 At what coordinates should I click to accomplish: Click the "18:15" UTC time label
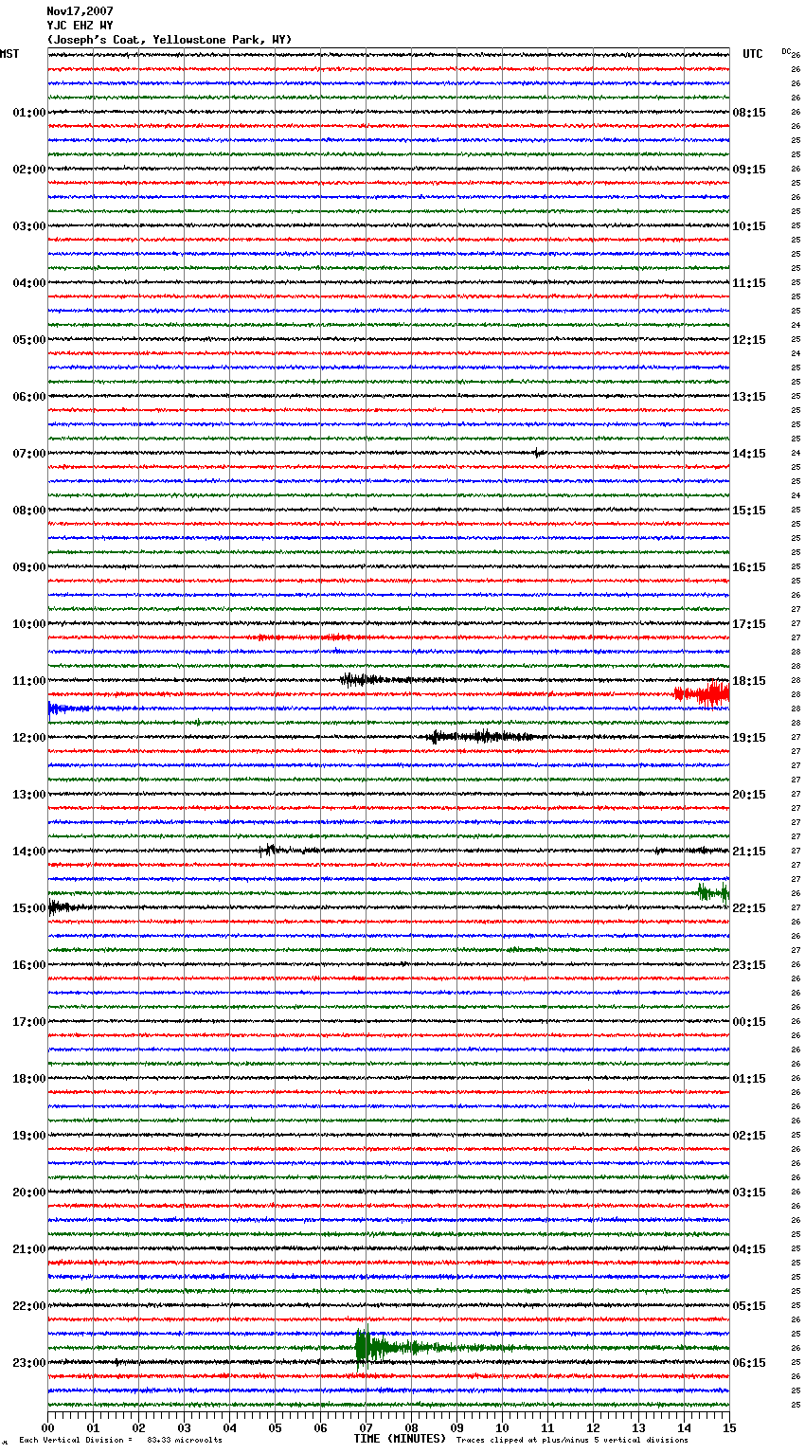point(749,681)
